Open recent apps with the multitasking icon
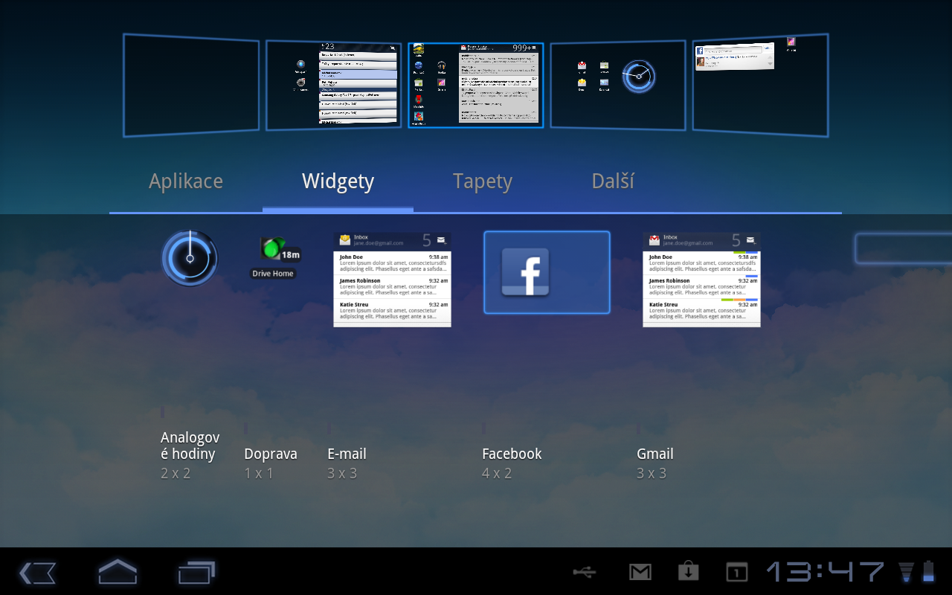Viewport: 952px width, 595px height. tap(196, 573)
